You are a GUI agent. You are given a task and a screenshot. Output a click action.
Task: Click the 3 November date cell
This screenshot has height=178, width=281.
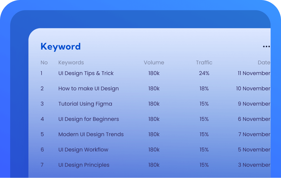254,165
